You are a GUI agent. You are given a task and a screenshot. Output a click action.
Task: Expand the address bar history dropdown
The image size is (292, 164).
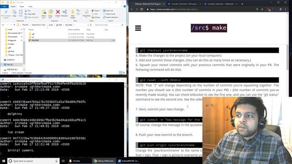pos(88,25)
